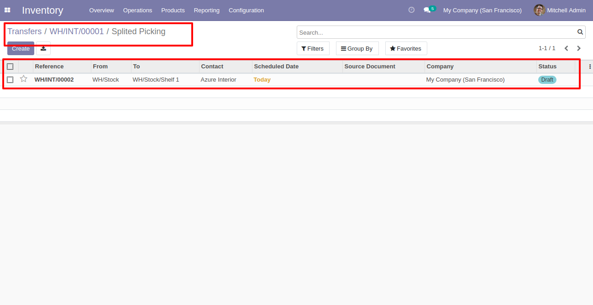The width and height of the screenshot is (593, 305).
Task: Sort by Company column header
Action: click(480, 67)
